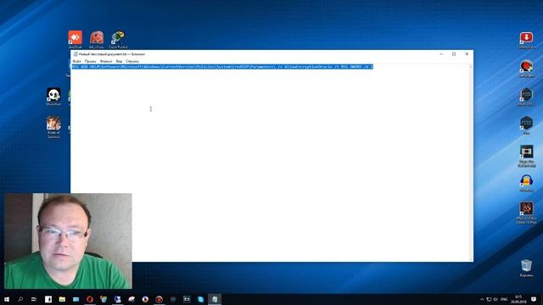
Task: Expand the hidden system tray icons chevron
Action: point(482,299)
